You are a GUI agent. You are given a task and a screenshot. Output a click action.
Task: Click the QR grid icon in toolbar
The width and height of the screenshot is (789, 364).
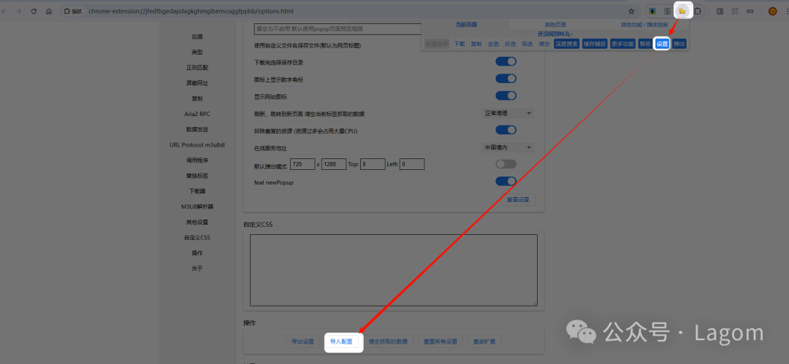735,11
